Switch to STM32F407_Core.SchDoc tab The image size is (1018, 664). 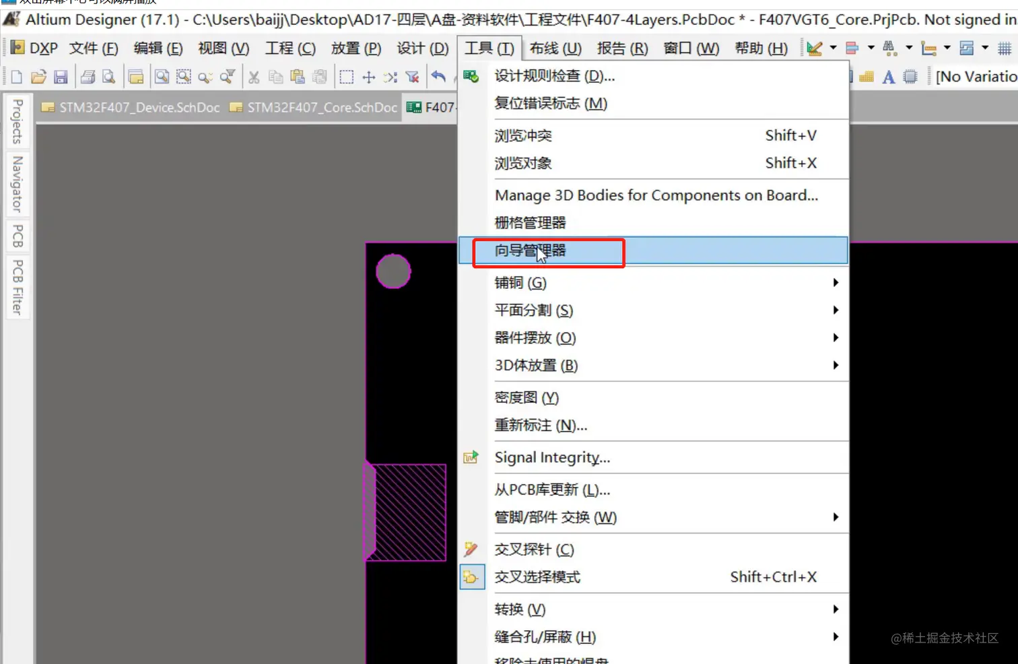pos(314,108)
